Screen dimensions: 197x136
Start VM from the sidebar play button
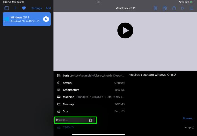click(46, 19)
